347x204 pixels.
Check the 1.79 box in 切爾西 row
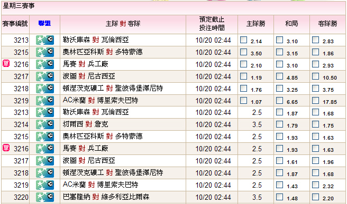tap(279, 124)
